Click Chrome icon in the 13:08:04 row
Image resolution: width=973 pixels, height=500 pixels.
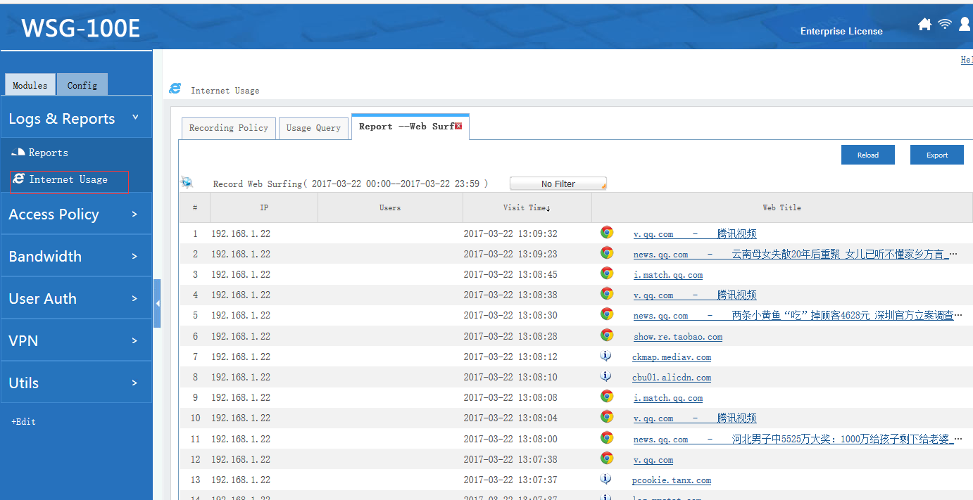[606, 417]
